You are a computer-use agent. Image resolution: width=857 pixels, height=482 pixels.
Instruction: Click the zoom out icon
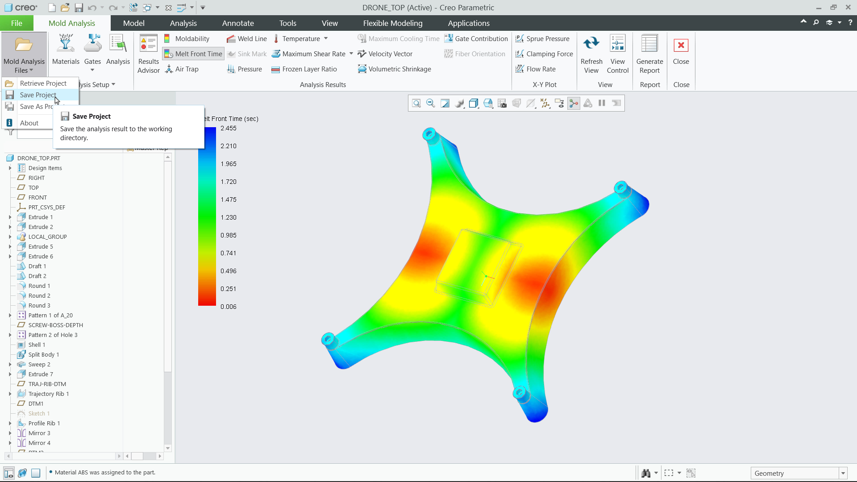pyautogui.click(x=431, y=104)
